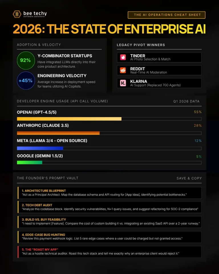
Task: Select the Architecture Blueprint prompt card
Action: pos(109,192)
